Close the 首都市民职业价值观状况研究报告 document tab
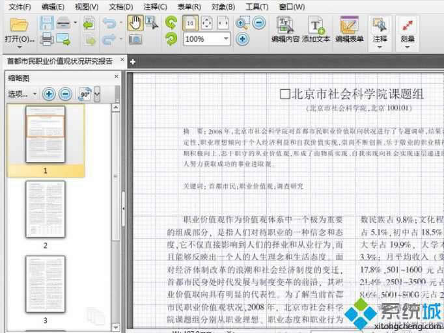This screenshot has height=333, width=444. pos(122,60)
